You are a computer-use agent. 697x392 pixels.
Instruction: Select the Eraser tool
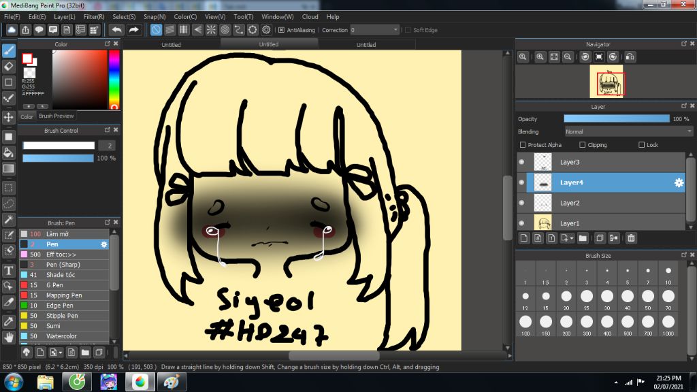(x=8, y=67)
